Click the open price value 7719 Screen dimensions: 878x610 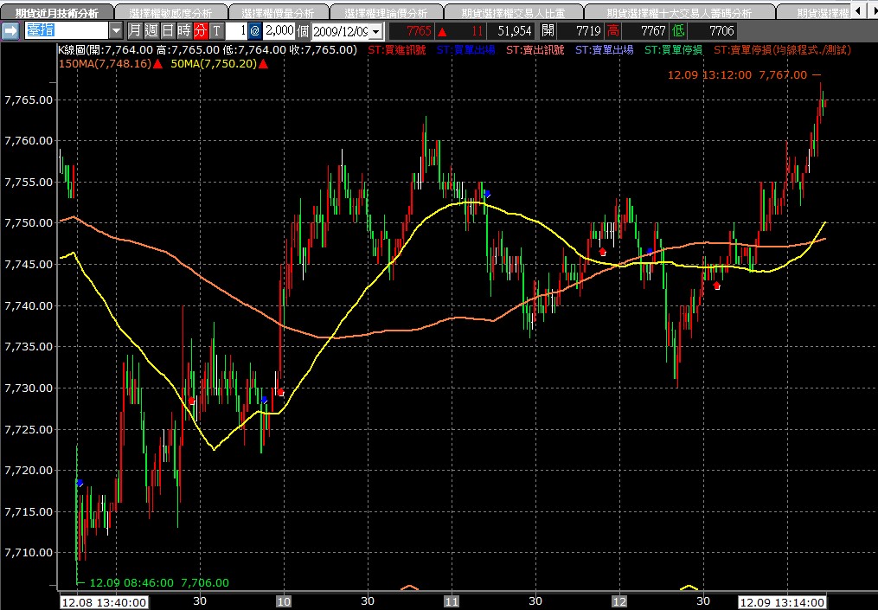pos(588,31)
